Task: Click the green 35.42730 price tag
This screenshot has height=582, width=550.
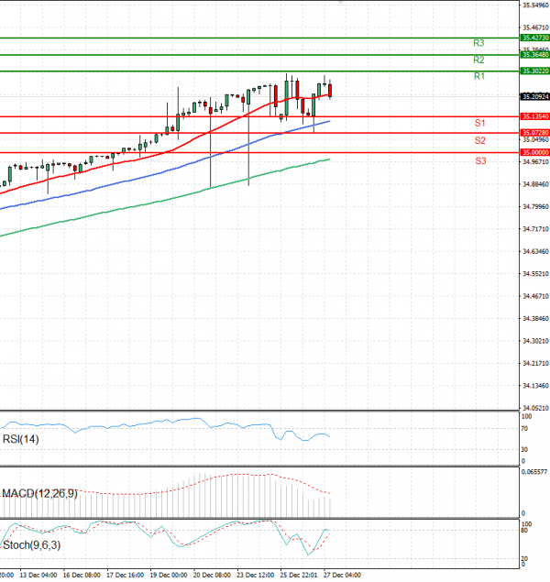Action: [x=534, y=38]
